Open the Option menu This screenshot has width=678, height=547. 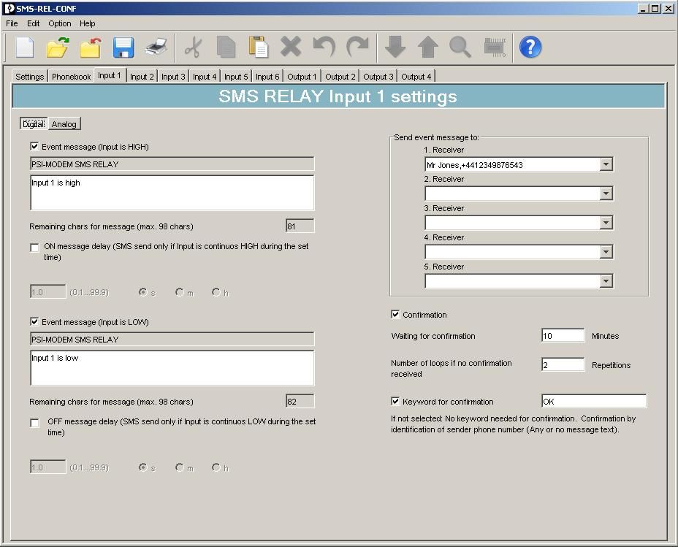(x=60, y=23)
